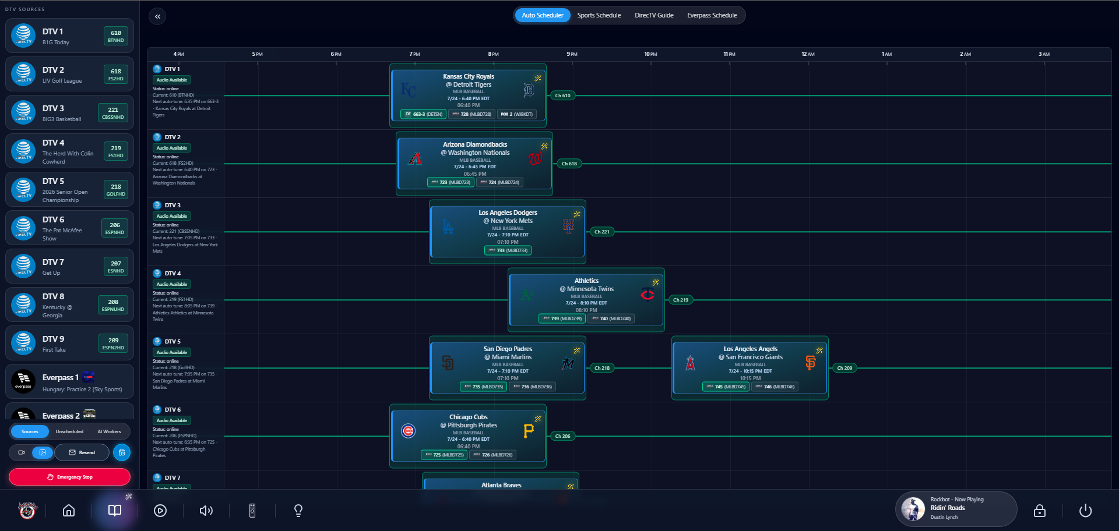The width and height of the screenshot is (1119, 531).
Task: Click the power icon
Action: (x=1085, y=511)
